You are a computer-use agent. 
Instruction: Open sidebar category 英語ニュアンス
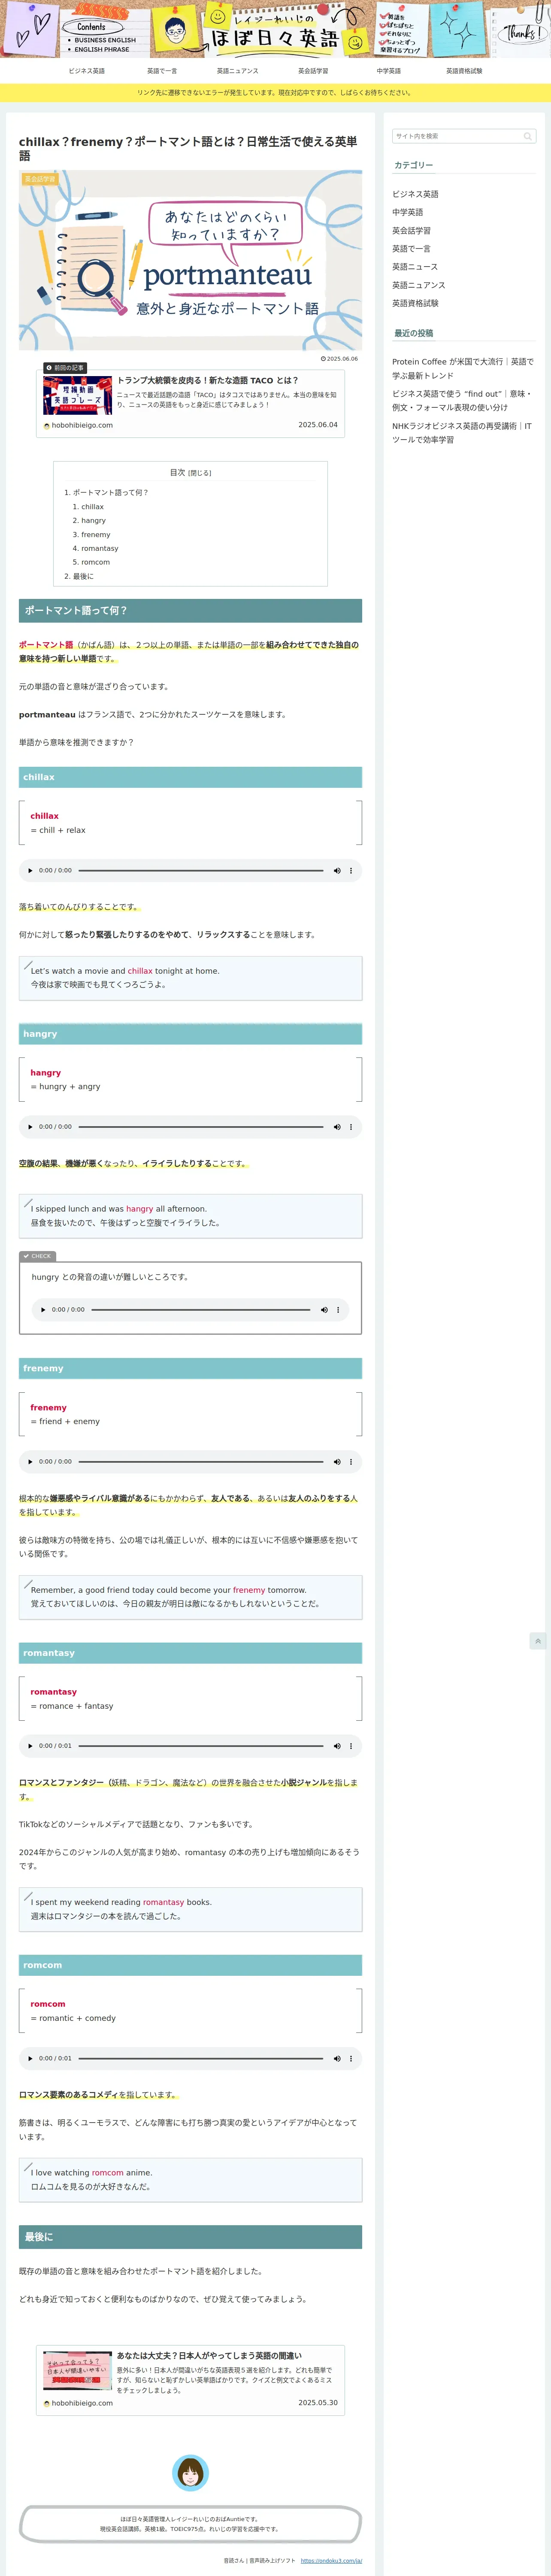(419, 285)
